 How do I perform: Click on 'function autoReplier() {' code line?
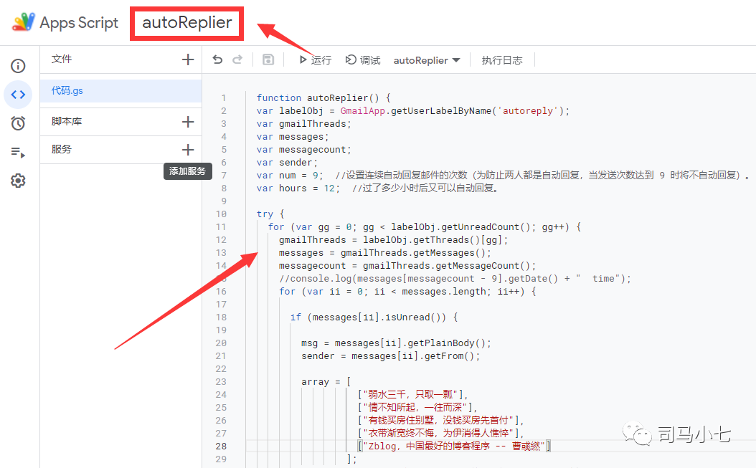coord(323,98)
